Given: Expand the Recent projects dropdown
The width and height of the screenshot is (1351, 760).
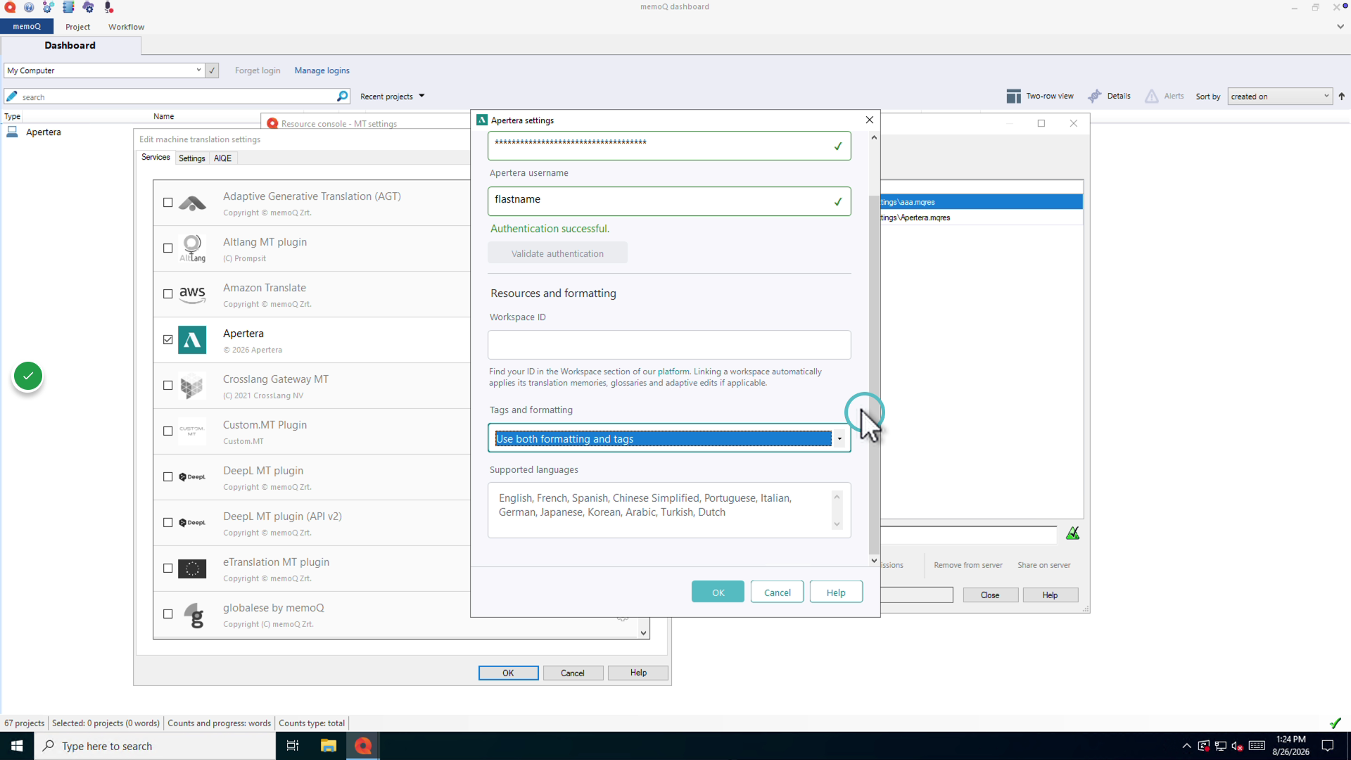Looking at the screenshot, I should pyautogui.click(x=393, y=96).
